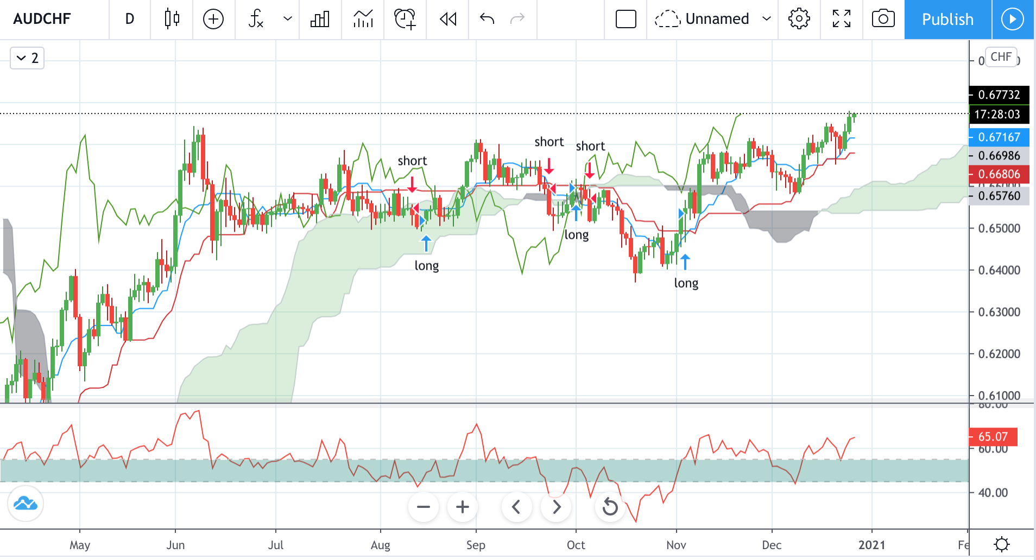Expand the indicators favorites dropdown arrow
This screenshot has height=560, width=1036.
point(288,19)
